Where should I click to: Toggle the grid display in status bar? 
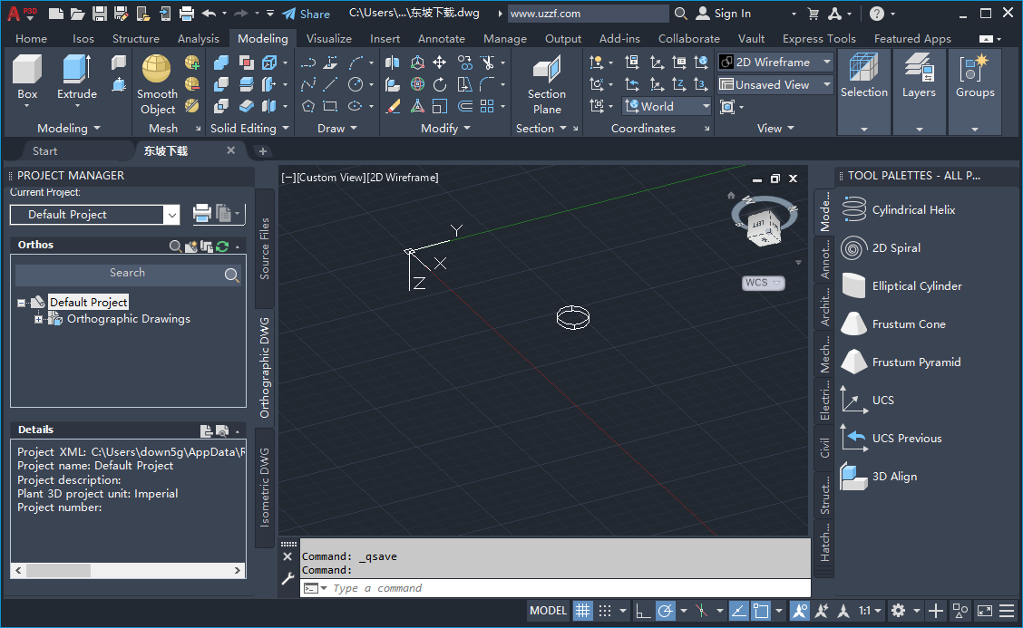coord(582,610)
